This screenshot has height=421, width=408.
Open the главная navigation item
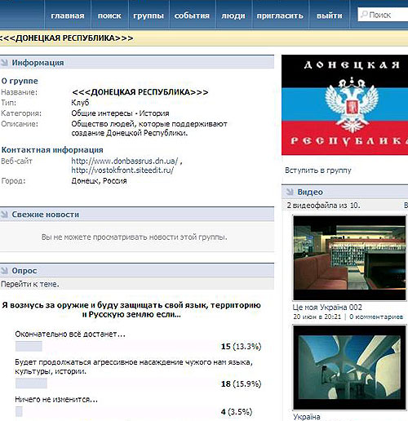point(68,16)
